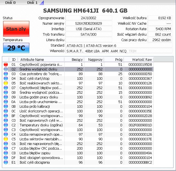Viewport: 176px width, 171px height.
Task: Sort by the Attribute Name column header
Action: [41, 59]
